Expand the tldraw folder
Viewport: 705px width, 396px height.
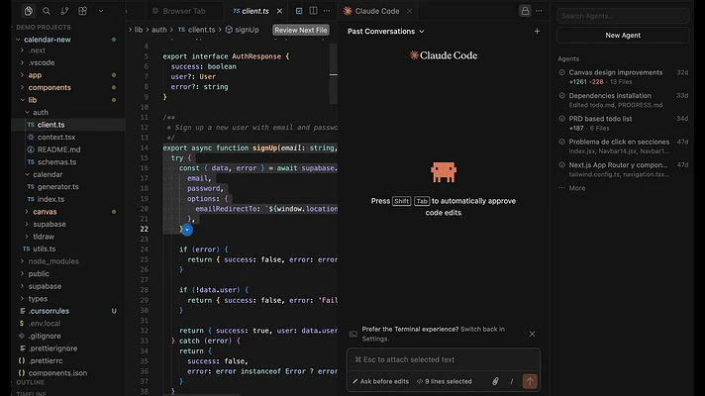27,237
